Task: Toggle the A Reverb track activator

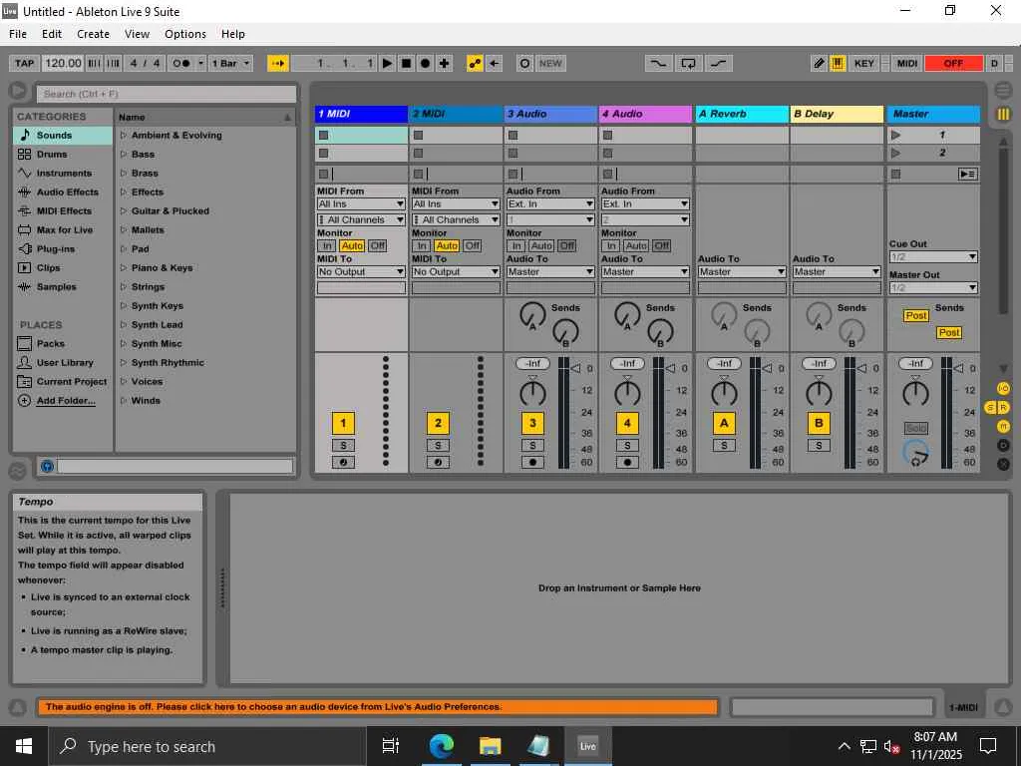Action: (x=724, y=423)
